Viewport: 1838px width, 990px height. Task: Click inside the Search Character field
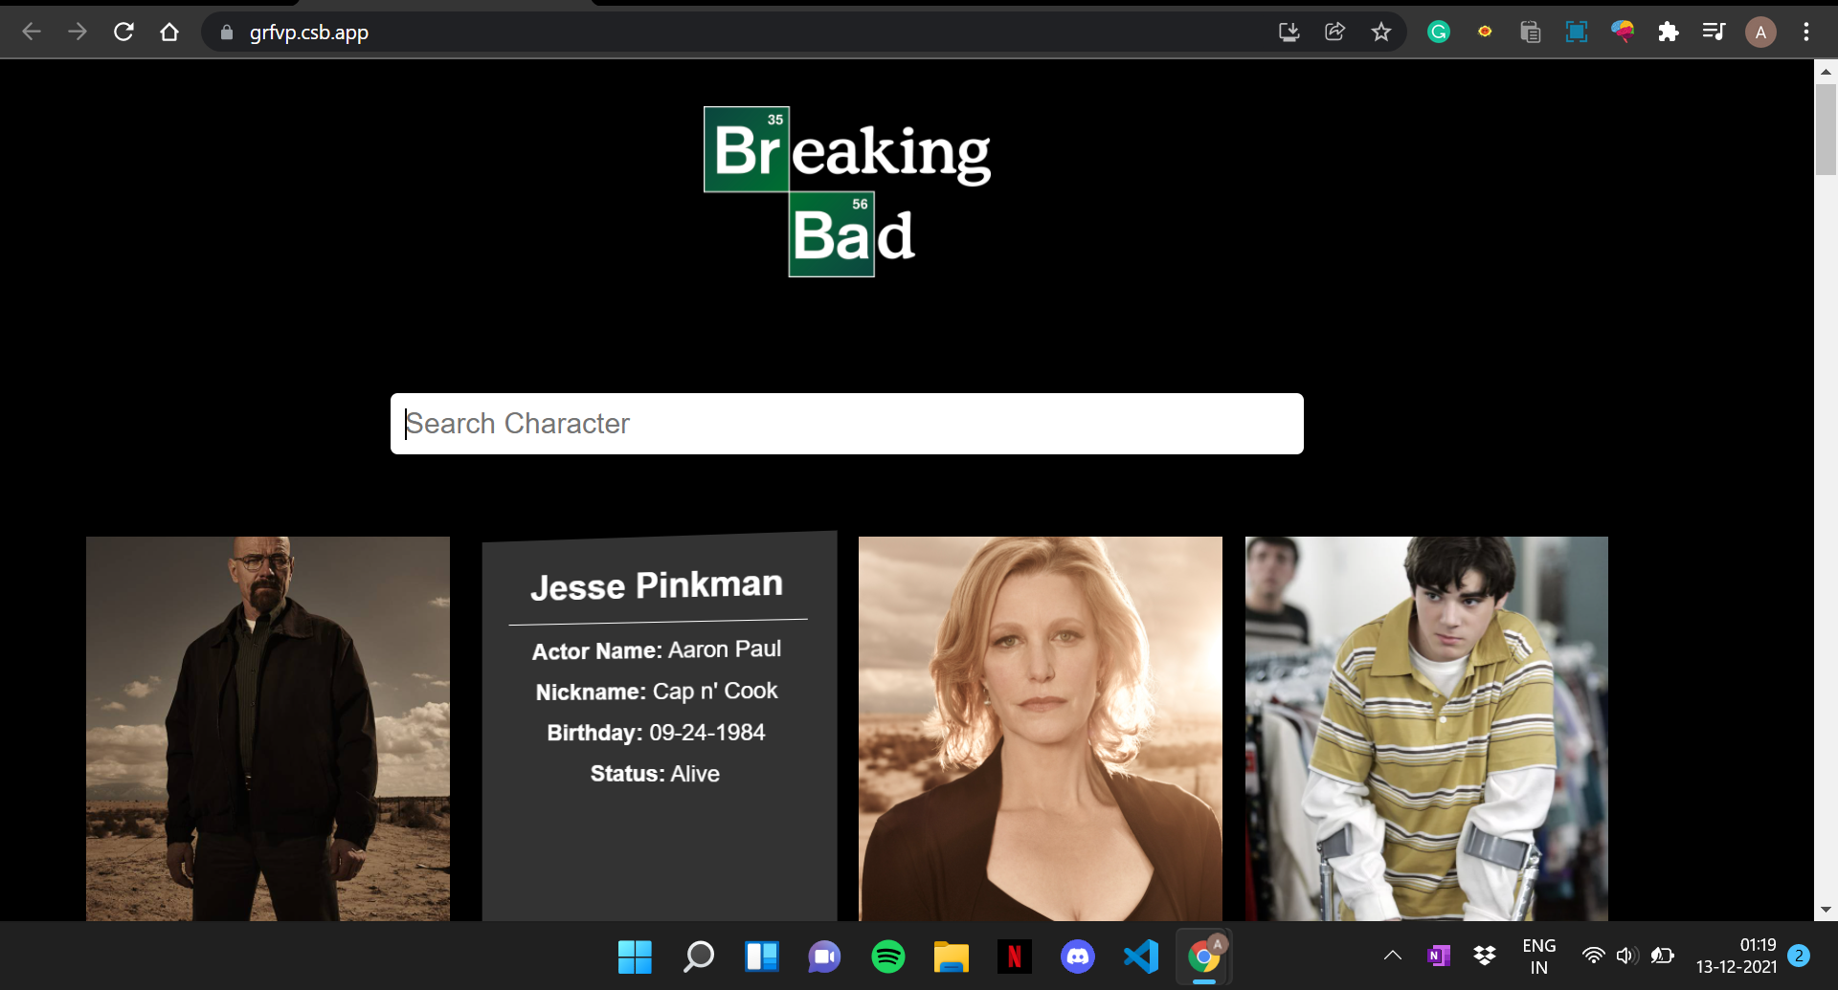846,423
